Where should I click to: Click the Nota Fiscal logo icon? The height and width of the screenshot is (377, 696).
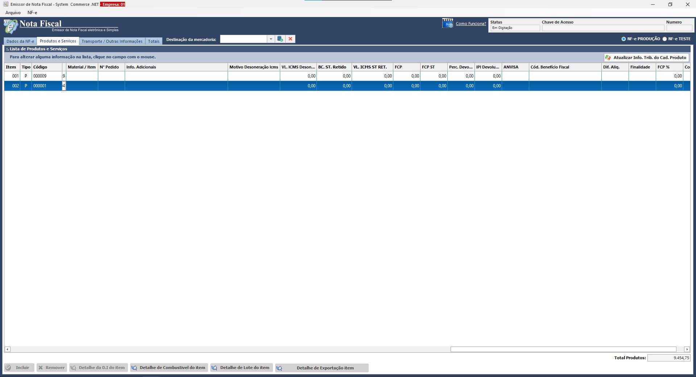11,26
